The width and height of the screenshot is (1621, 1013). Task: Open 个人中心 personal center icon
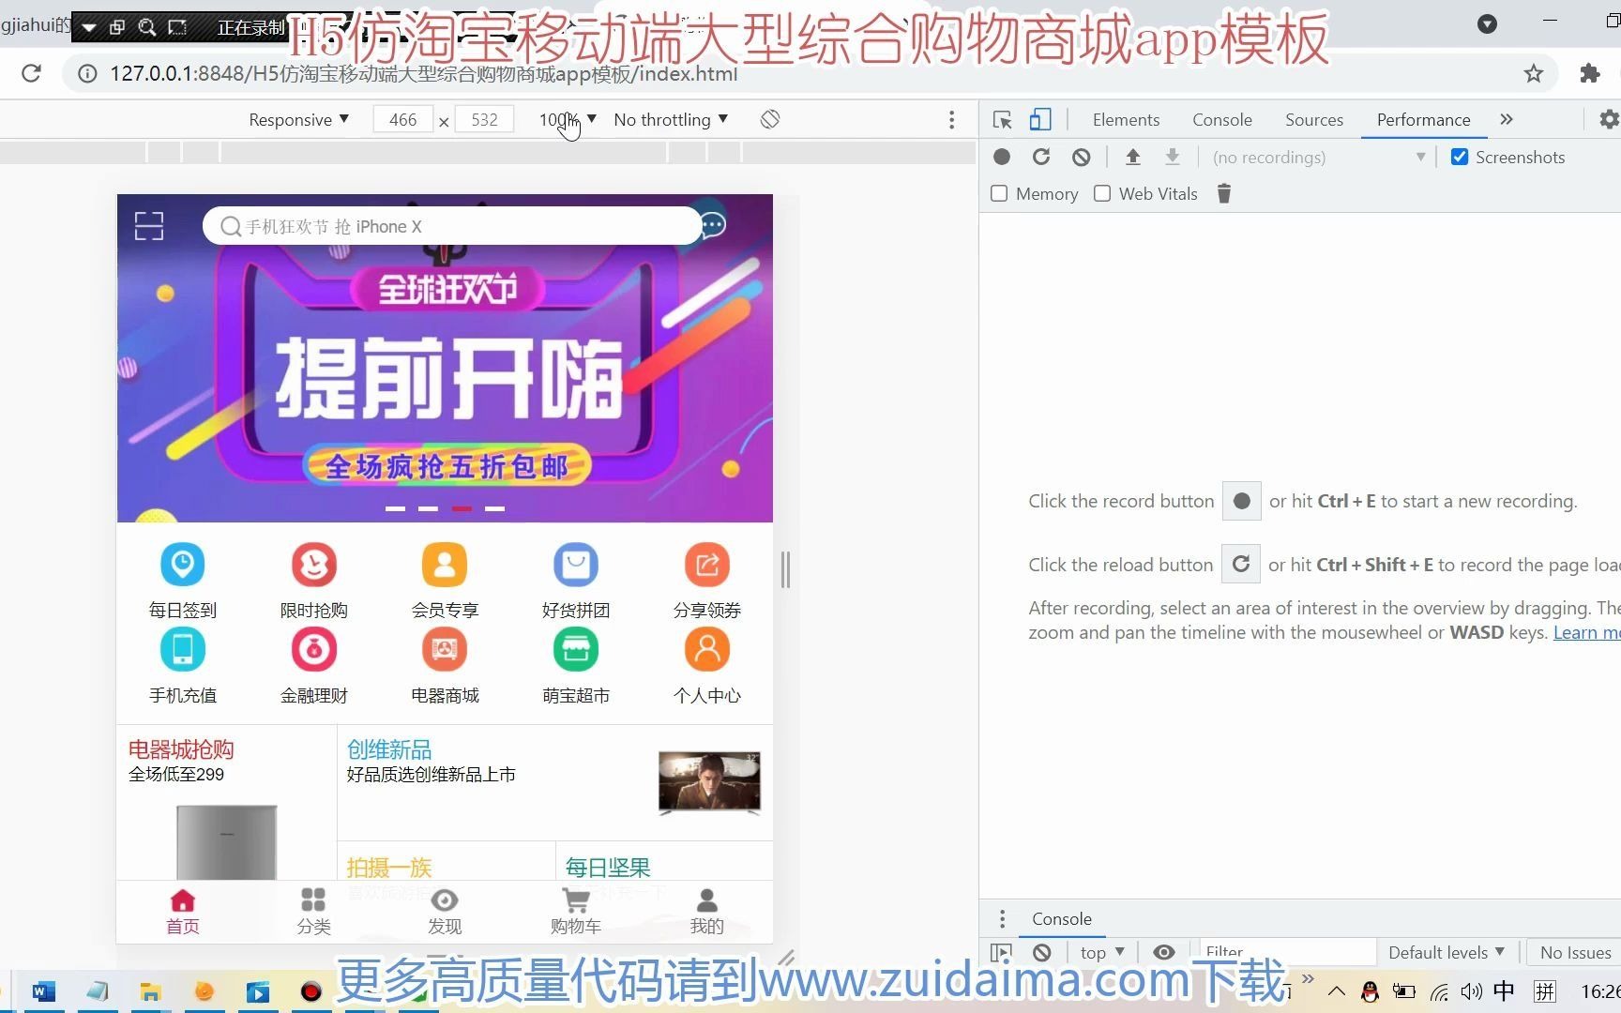pyautogui.click(x=707, y=649)
